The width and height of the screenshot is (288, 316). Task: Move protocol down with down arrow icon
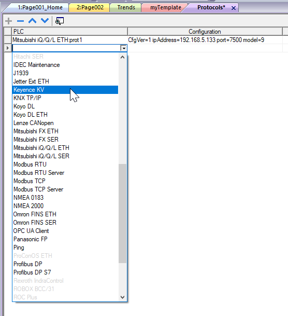[x=45, y=21]
